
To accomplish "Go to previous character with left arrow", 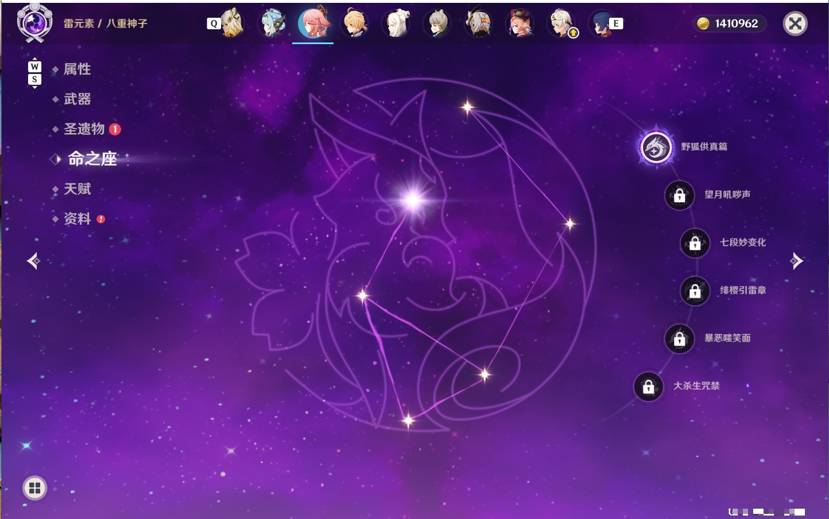I will pos(33,261).
